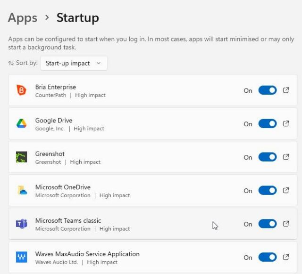
Task: Click the Microsoft Teams classic icon
Action: [x=21, y=224]
